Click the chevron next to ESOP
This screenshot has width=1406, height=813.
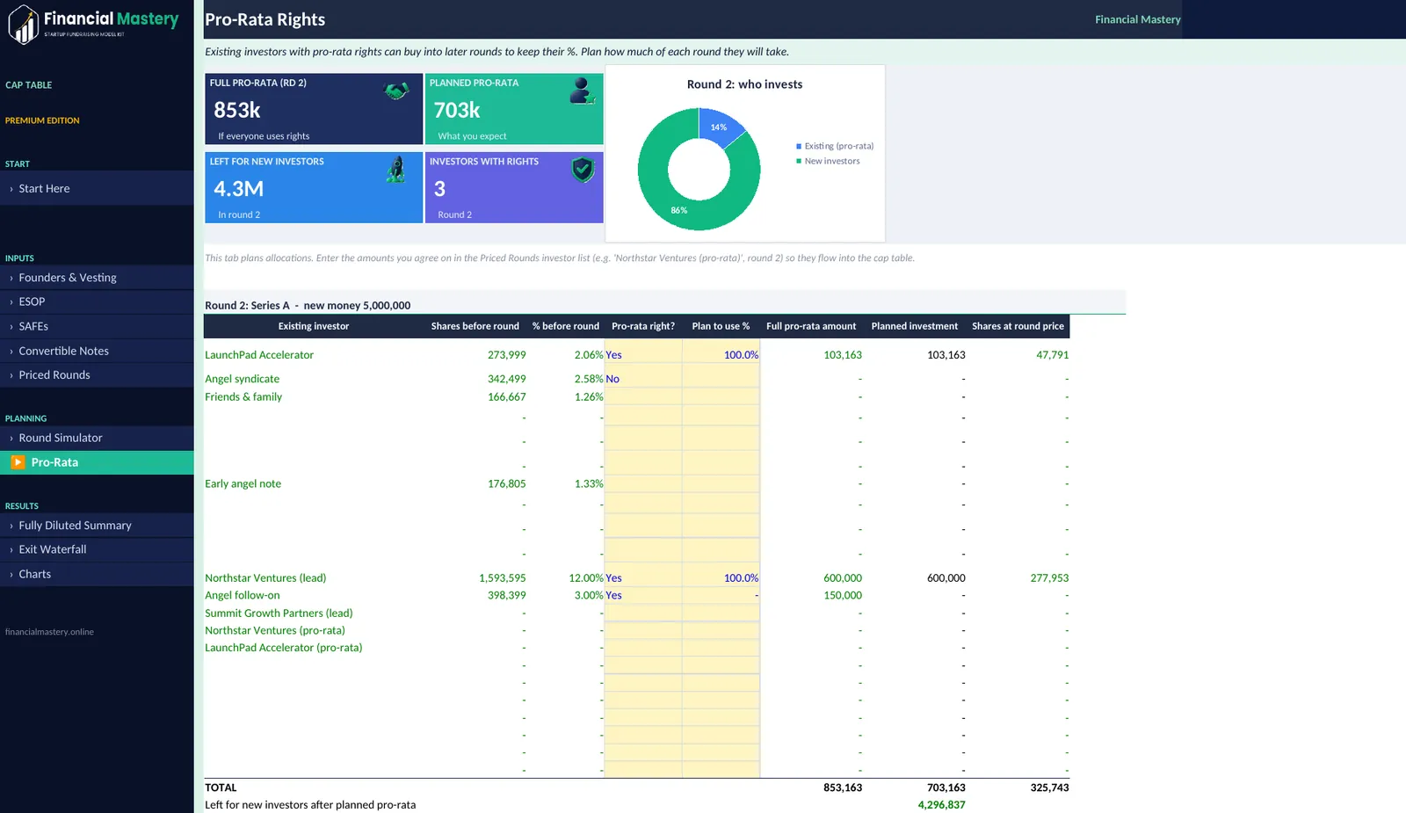pyautogui.click(x=11, y=302)
